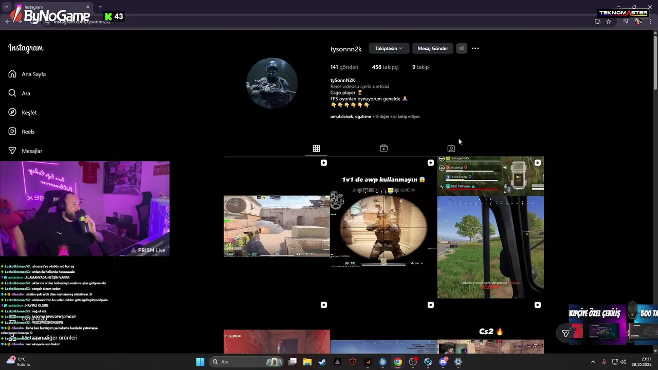
Task: Click the install app icon in address bar
Action: 597,22
